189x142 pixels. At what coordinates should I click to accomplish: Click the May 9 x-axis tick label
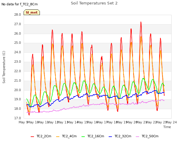click(23, 122)
